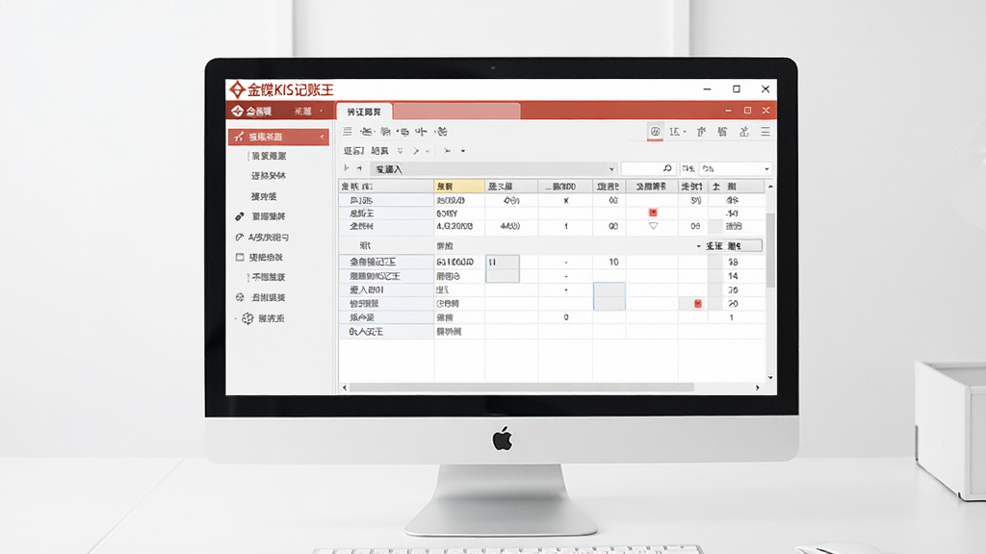Open the hamburger menu at the toolbar's right end
The image size is (986, 554).
pyautogui.click(x=765, y=131)
